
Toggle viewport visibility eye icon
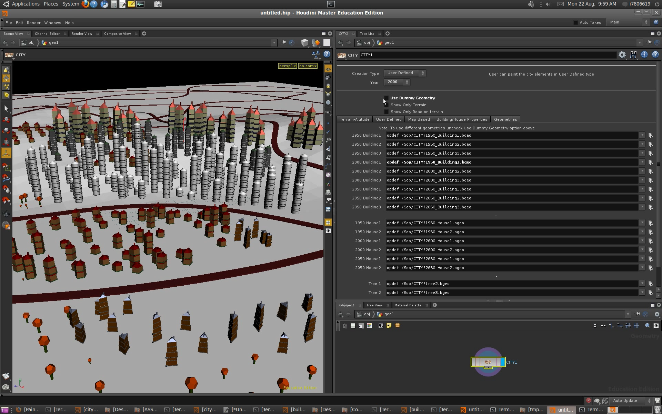(328, 231)
